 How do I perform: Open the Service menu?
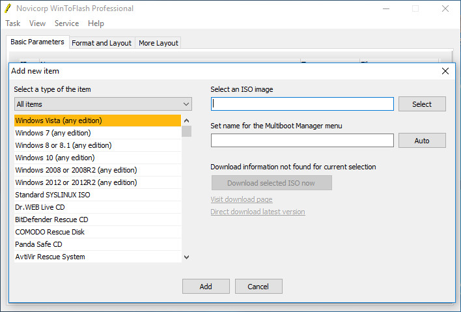point(66,23)
